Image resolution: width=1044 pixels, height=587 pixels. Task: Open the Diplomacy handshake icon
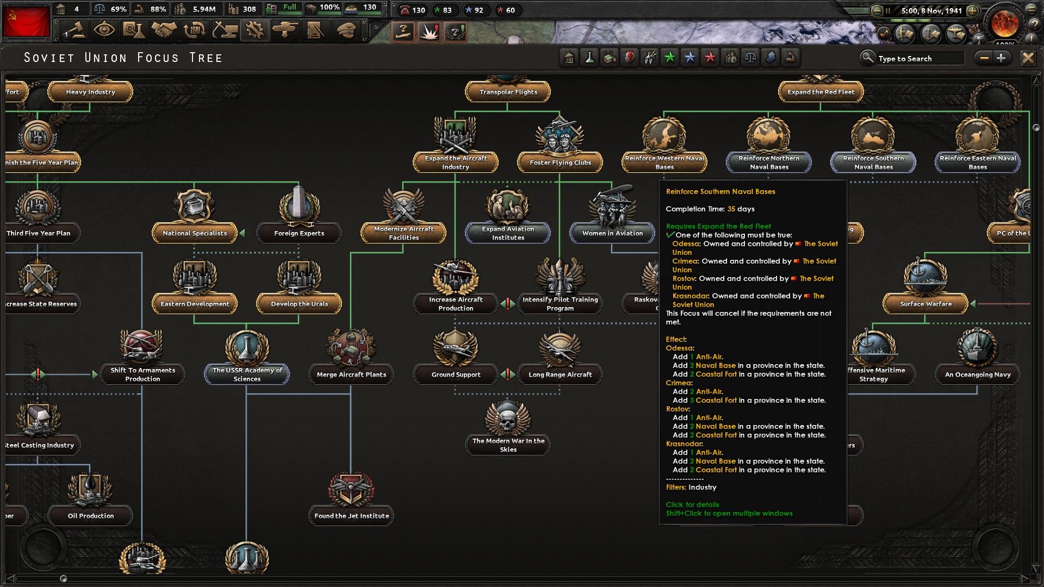point(164,30)
